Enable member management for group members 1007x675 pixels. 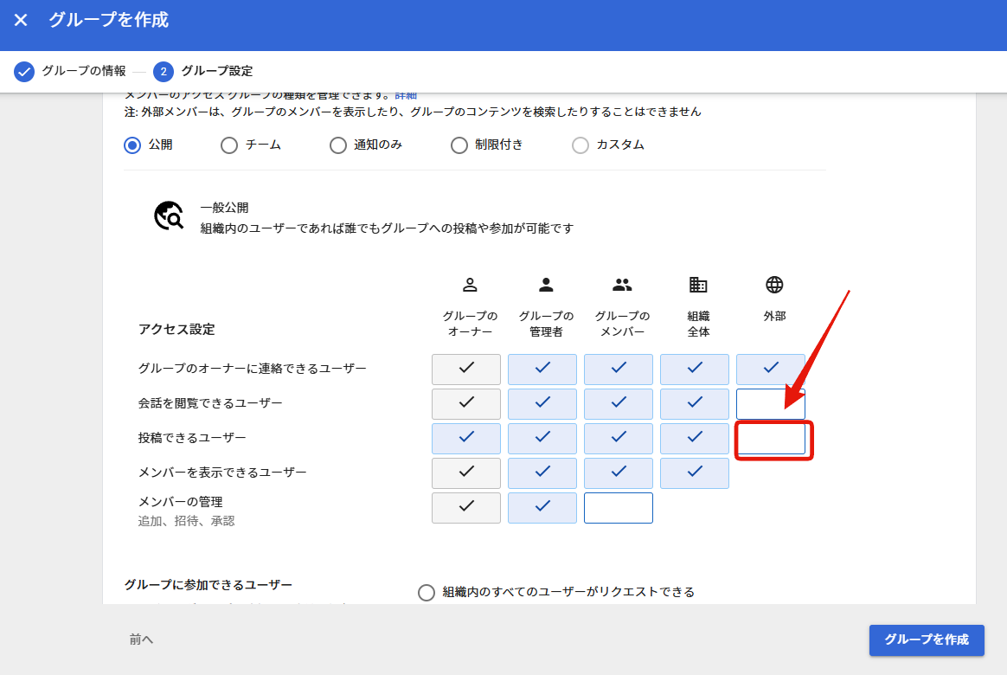click(619, 508)
